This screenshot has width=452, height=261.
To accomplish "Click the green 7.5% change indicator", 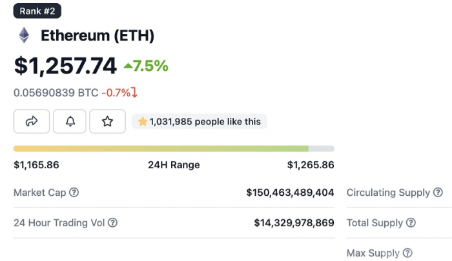I will pos(146,66).
